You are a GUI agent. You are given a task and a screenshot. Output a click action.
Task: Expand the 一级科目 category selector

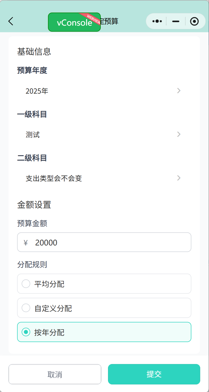tap(104, 134)
